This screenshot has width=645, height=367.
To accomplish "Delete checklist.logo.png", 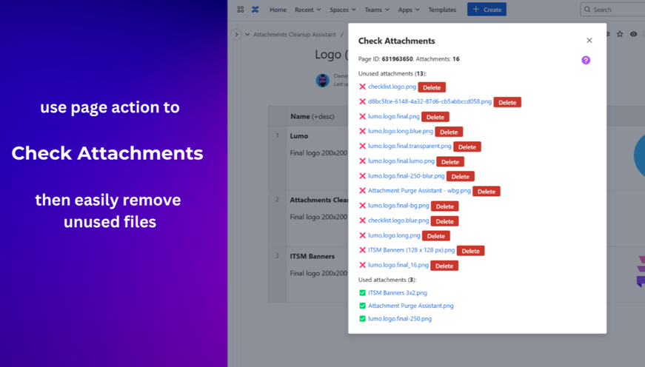I will [x=432, y=87].
